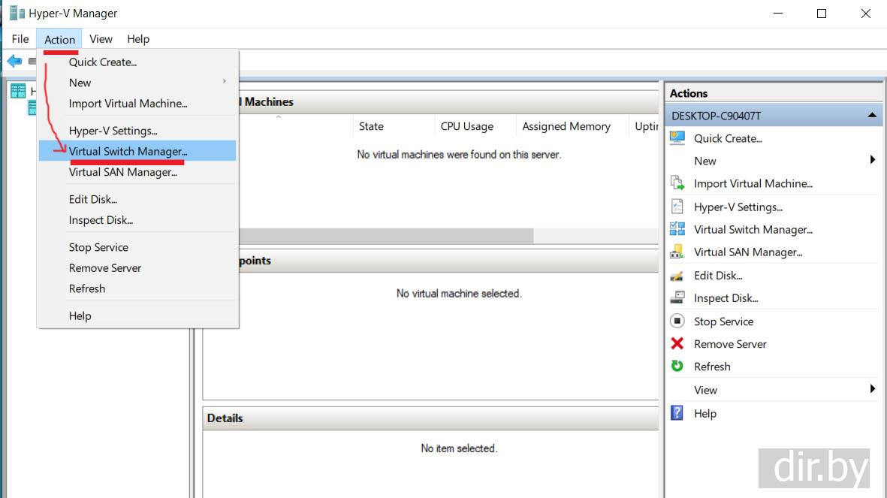The width and height of the screenshot is (887, 498).
Task: Choose Inspect Disk in Action menu
Action: click(x=137, y=219)
